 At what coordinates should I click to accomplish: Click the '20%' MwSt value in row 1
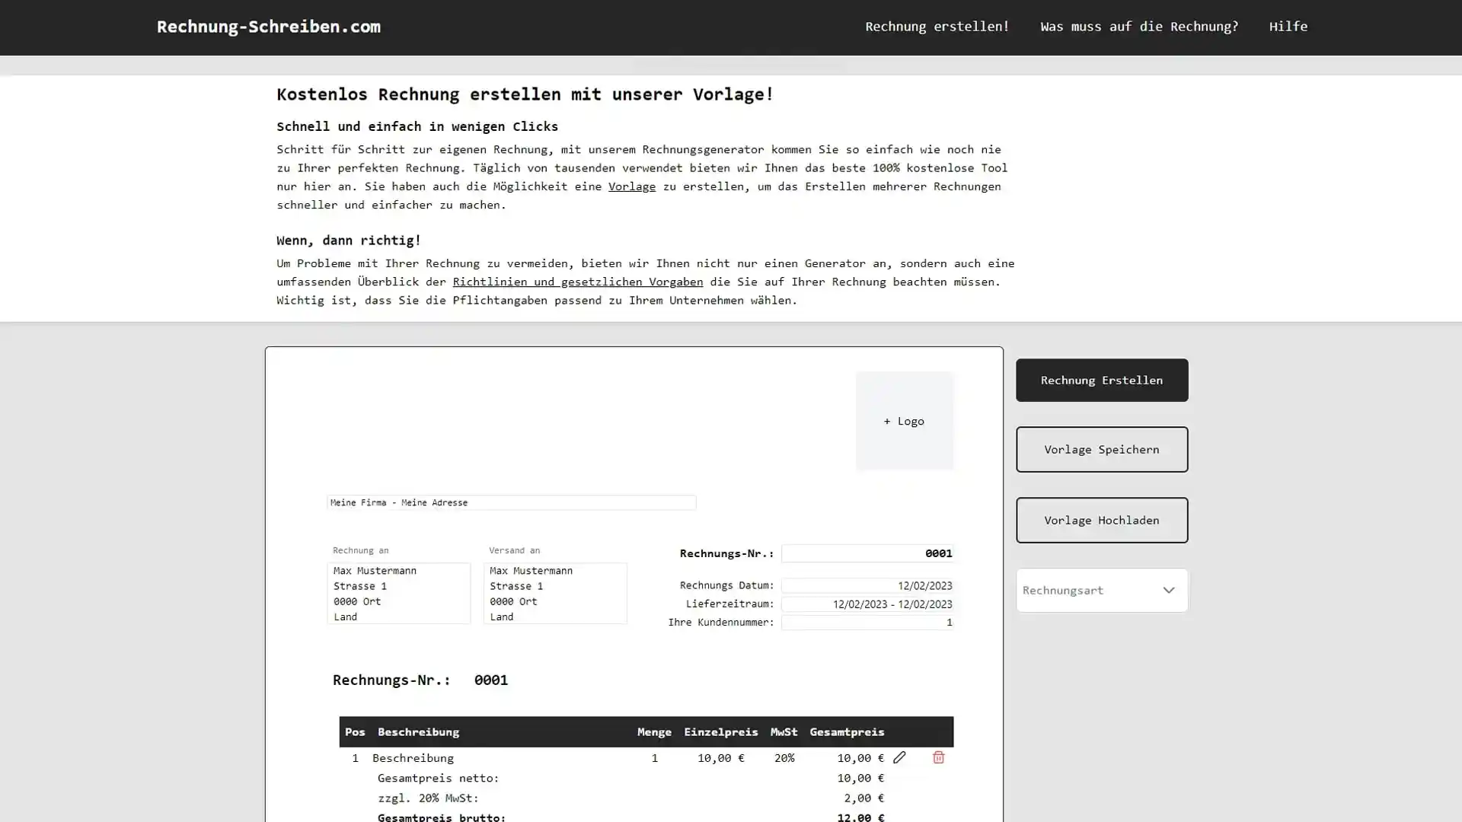coord(784,758)
